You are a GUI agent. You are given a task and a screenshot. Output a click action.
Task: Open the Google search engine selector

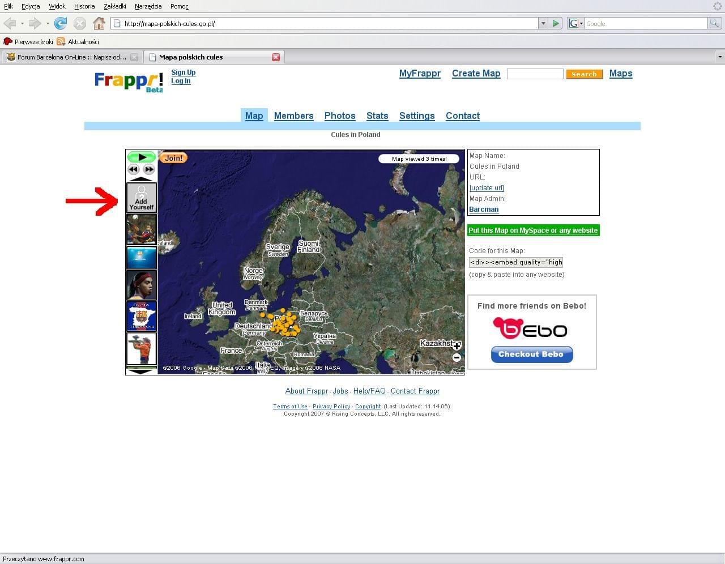click(x=575, y=23)
